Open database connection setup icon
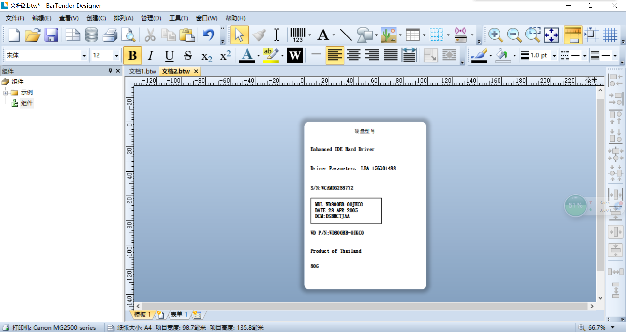Image resolution: width=626 pixels, height=332 pixels. point(91,35)
